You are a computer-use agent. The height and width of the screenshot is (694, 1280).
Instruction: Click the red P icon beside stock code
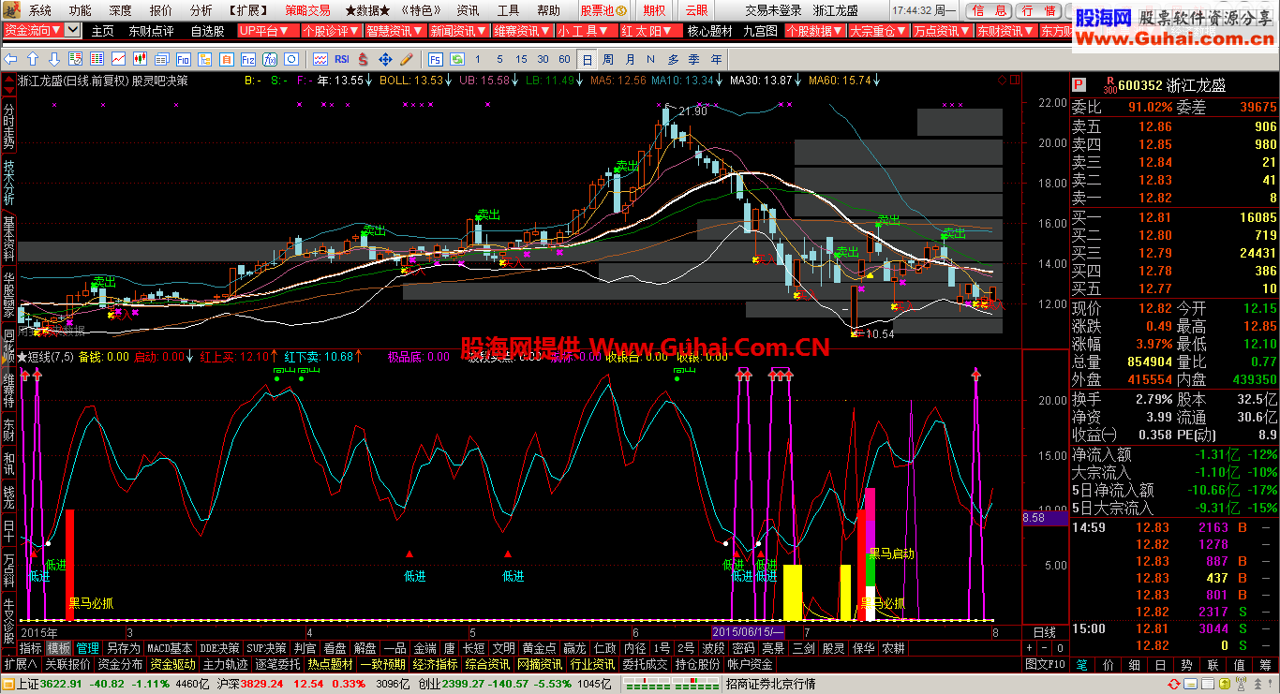click(1079, 84)
